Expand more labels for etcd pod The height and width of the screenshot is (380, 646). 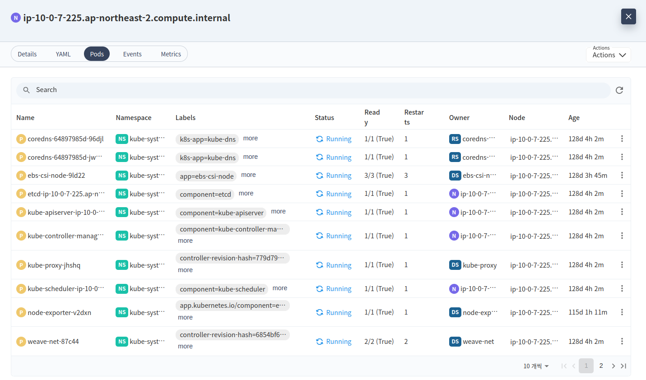[x=246, y=193]
